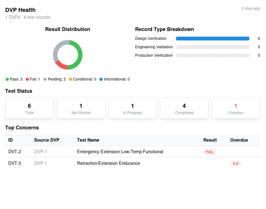This screenshot has height=209, width=266.
Task: Click the ID column header
Action: [x=11, y=140]
